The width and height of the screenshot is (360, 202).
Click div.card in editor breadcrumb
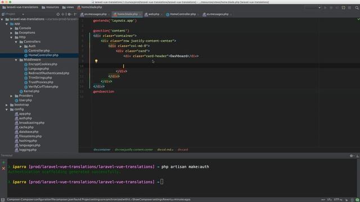point(182,150)
